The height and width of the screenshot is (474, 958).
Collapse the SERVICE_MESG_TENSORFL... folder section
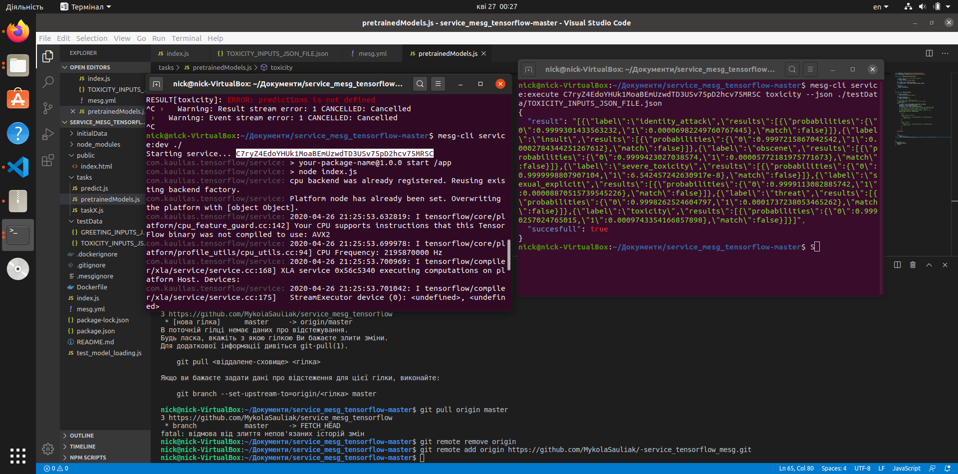105,122
